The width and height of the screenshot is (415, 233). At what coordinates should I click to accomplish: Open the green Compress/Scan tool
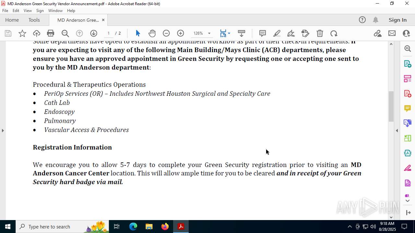pyautogui.click(x=408, y=138)
